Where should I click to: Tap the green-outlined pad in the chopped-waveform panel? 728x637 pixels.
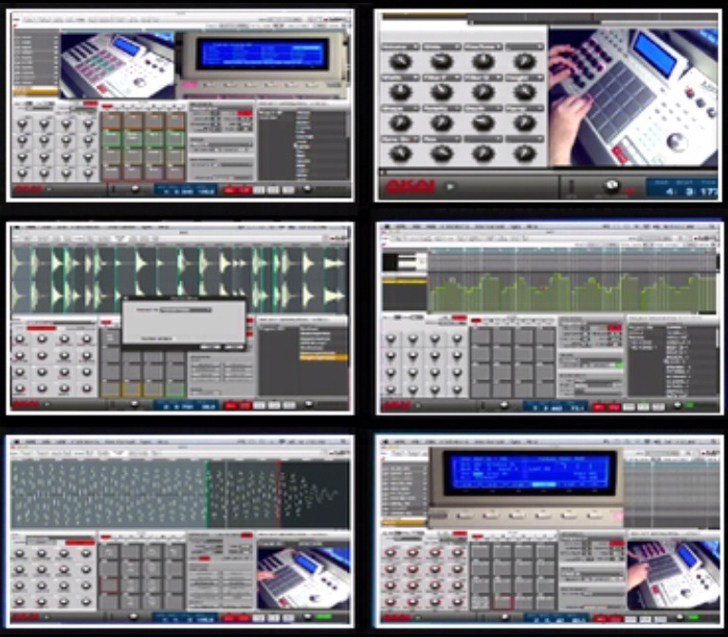tap(175, 389)
